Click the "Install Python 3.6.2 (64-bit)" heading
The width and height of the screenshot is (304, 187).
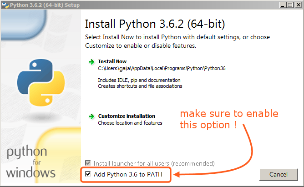click(x=155, y=24)
